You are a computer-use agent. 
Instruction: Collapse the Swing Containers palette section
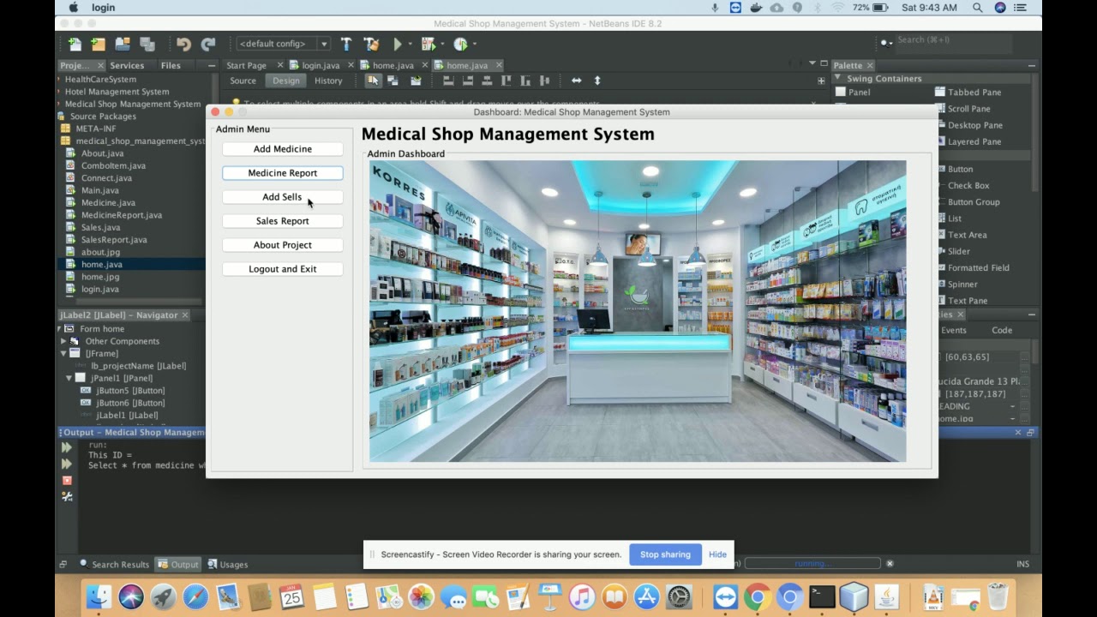point(838,78)
